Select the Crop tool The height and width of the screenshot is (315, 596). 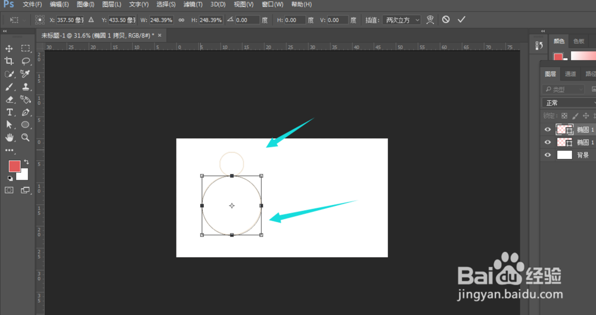[x=9, y=61]
